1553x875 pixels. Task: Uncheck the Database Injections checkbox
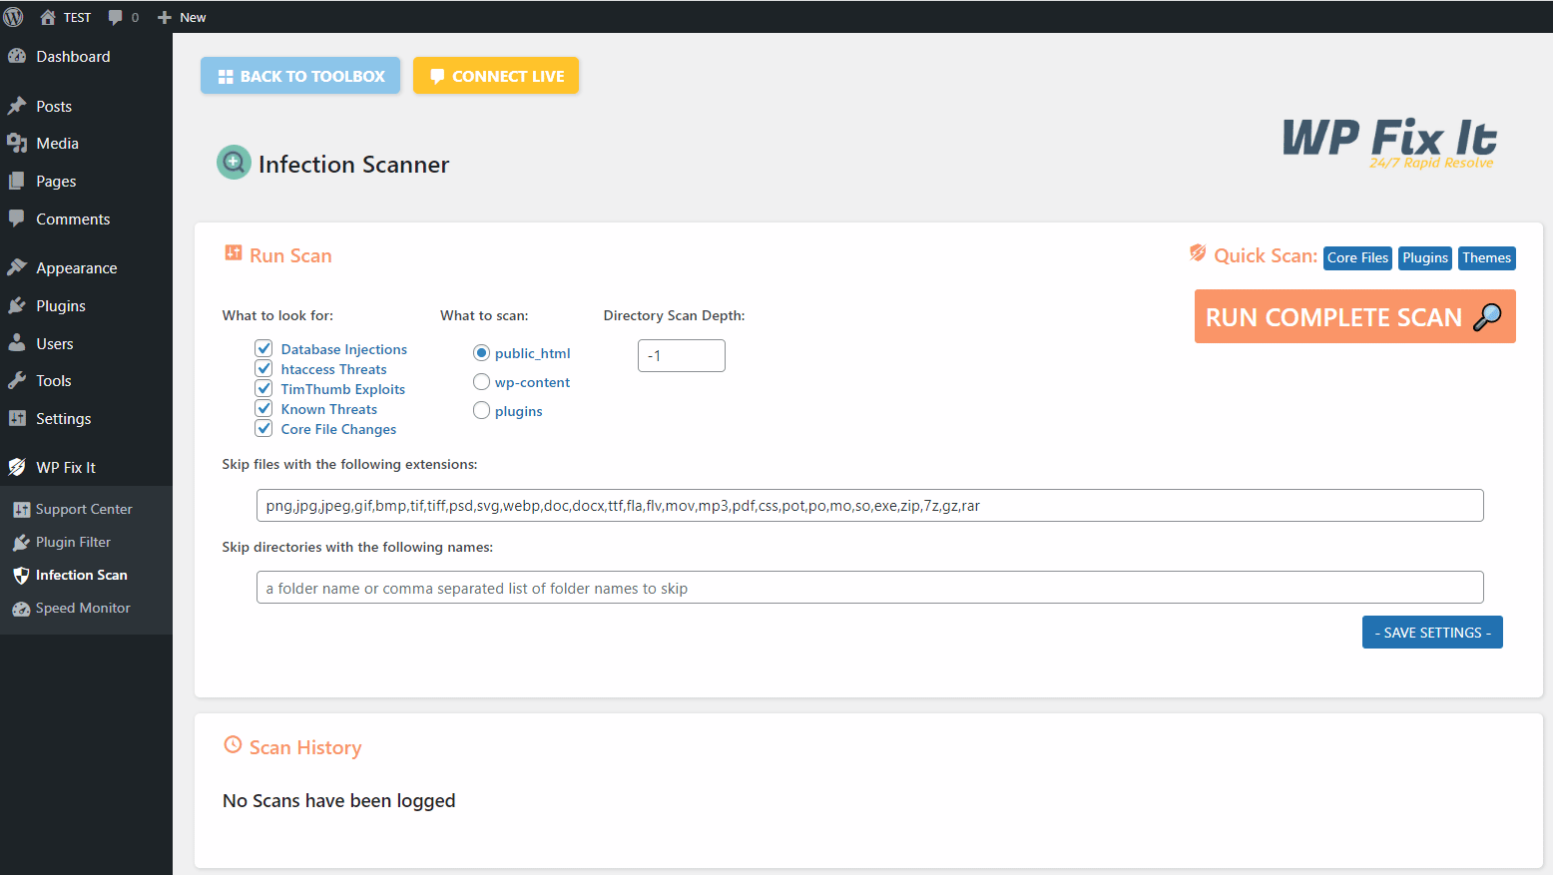(263, 348)
